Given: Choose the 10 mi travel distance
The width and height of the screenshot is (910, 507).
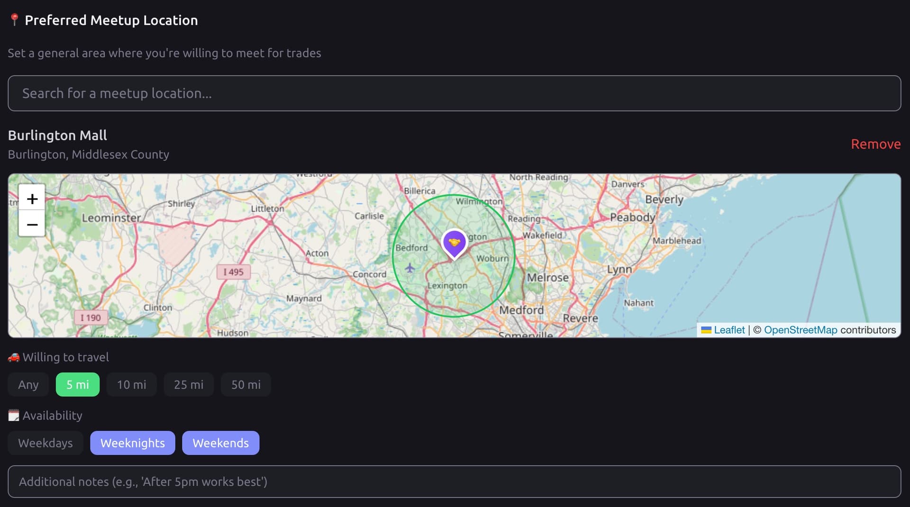Looking at the screenshot, I should click(x=131, y=385).
